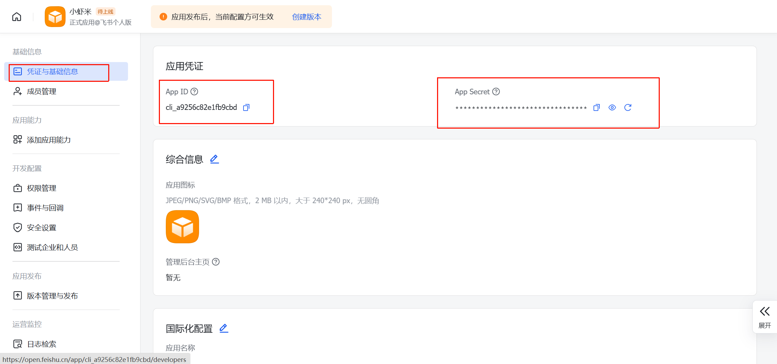The image size is (777, 364).
Task: Open 权限管理 settings
Action: pyautogui.click(x=42, y=188)
